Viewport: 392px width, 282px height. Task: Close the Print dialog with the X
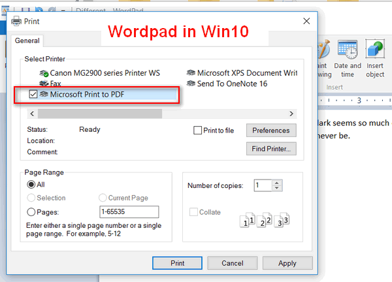coord(306,22)
